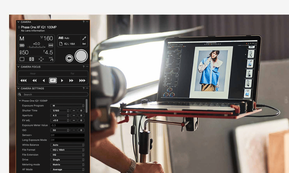The width and height of the screenshot is (289, 173).
Task: Click the camera settings list scrollbar
Action: point(87,106)
